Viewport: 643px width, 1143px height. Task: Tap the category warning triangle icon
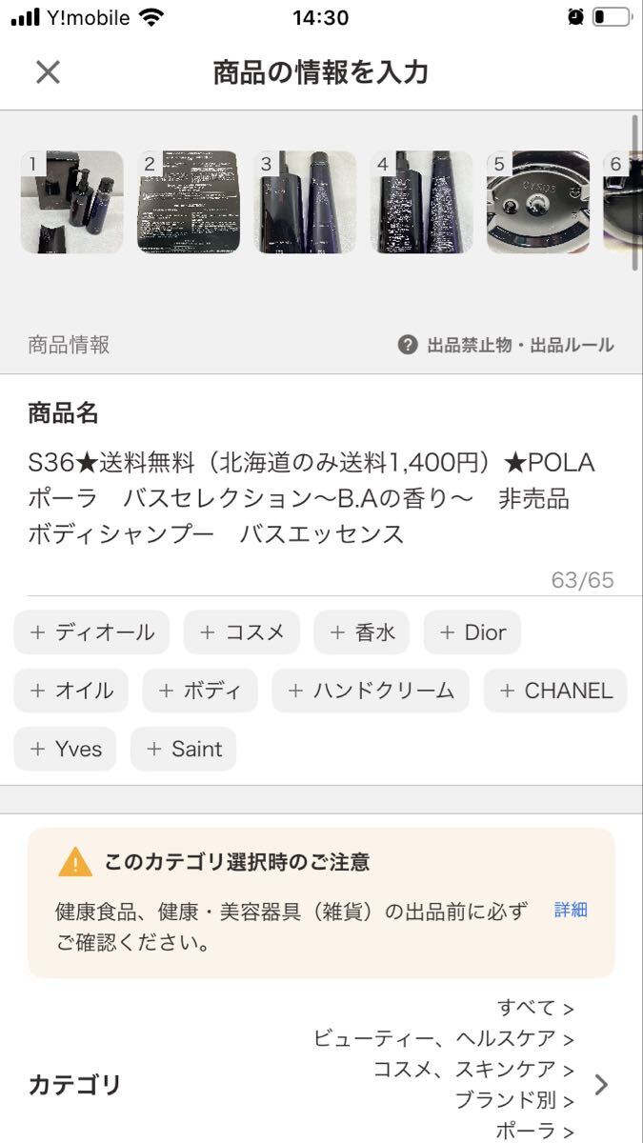75,862
